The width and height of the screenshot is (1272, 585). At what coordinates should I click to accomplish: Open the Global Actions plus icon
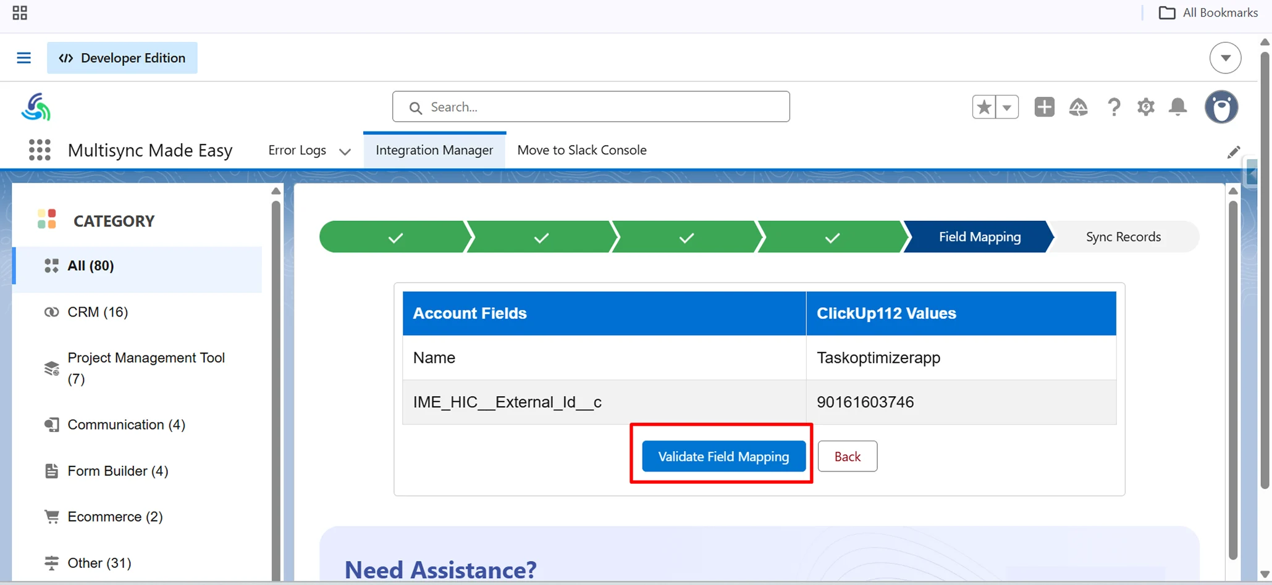[1044, 107]
